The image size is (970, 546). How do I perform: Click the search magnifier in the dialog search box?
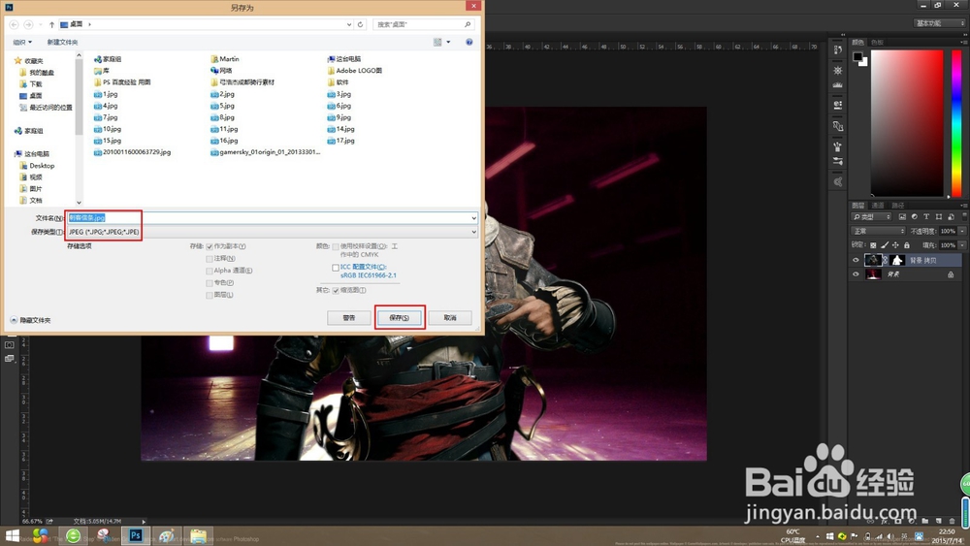pos(468,25)
